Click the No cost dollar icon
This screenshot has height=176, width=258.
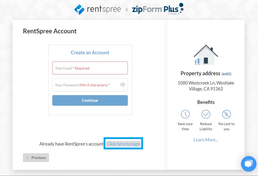point(226,114)
